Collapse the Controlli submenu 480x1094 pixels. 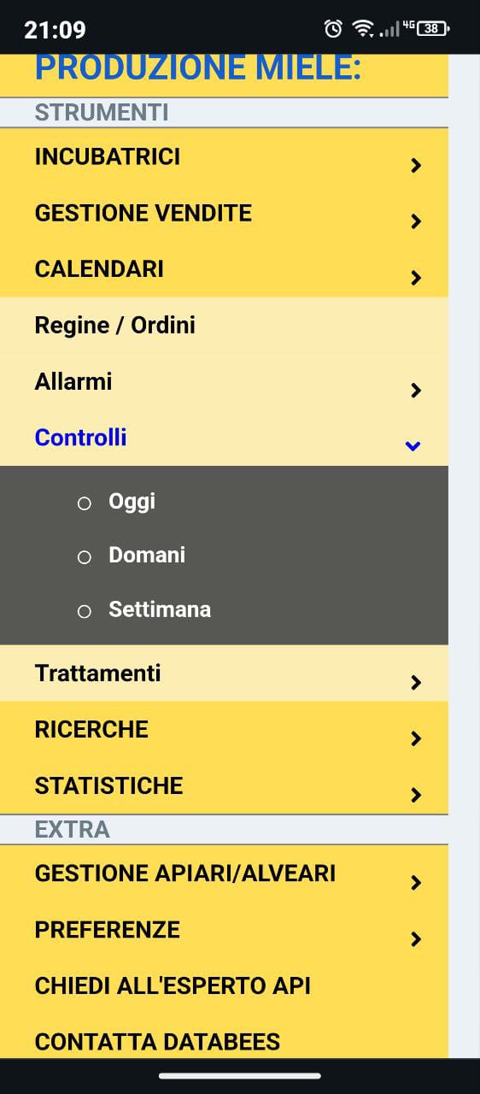[x=224, y=438]
